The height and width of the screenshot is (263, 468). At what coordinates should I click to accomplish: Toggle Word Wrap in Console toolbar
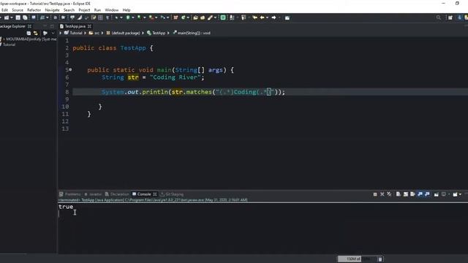point(412,194)
